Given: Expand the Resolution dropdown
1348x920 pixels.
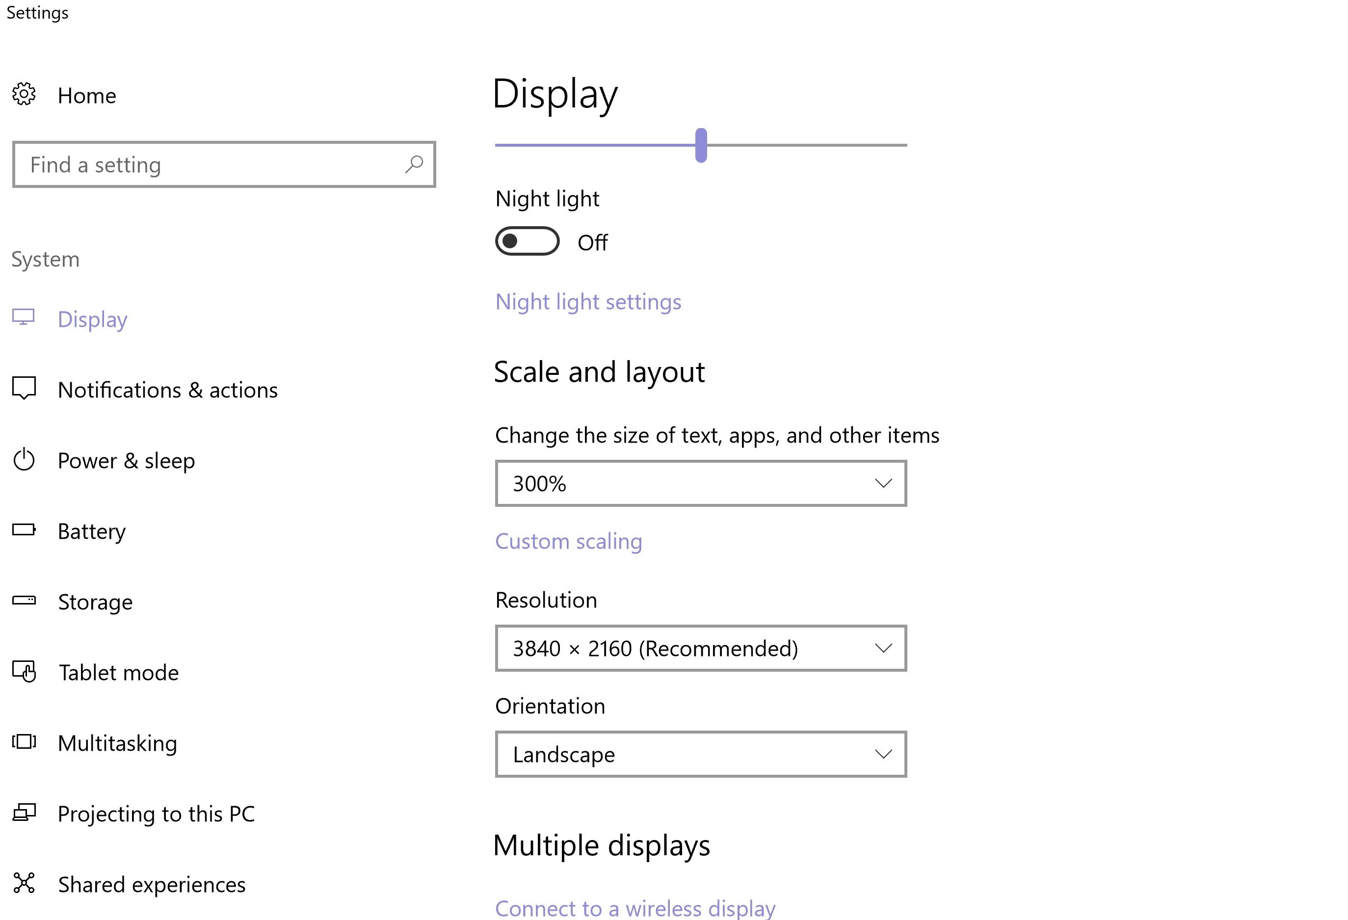Looking at the screenshot, I should [x=700, y=649].
